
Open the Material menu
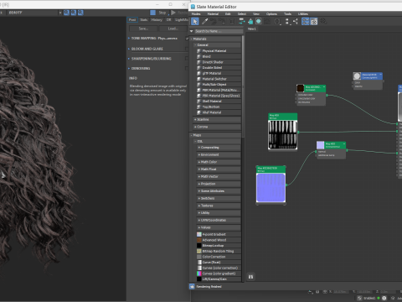pyautogui.click(x=213, y=14)
